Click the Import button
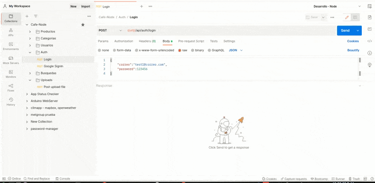The width and height of the screenshot is (375, 183). tap(85, 7)
